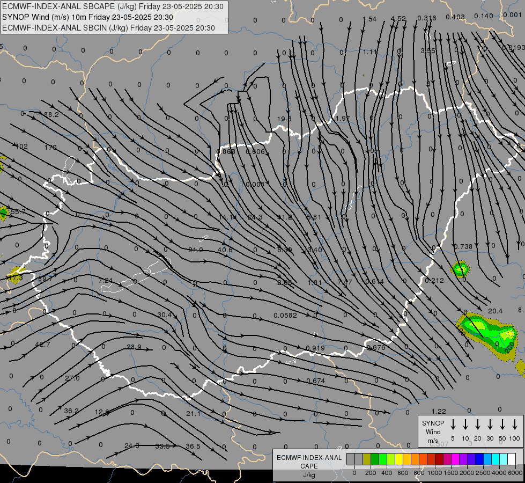Image resolution: width=525 pixels, height=483 pixels.
Task: Click the 50 m/s wind arrow in legend
Action: point(502,425)
